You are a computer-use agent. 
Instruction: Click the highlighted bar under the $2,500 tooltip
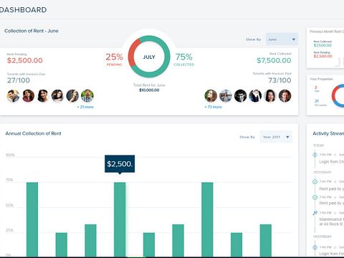click(x=120, y=219)
